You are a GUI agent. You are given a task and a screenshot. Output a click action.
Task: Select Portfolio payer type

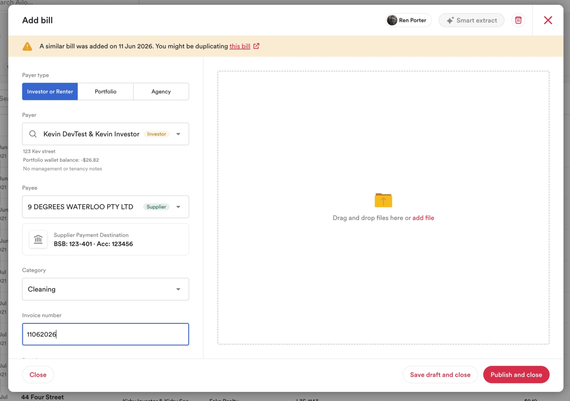coord(106,91)
